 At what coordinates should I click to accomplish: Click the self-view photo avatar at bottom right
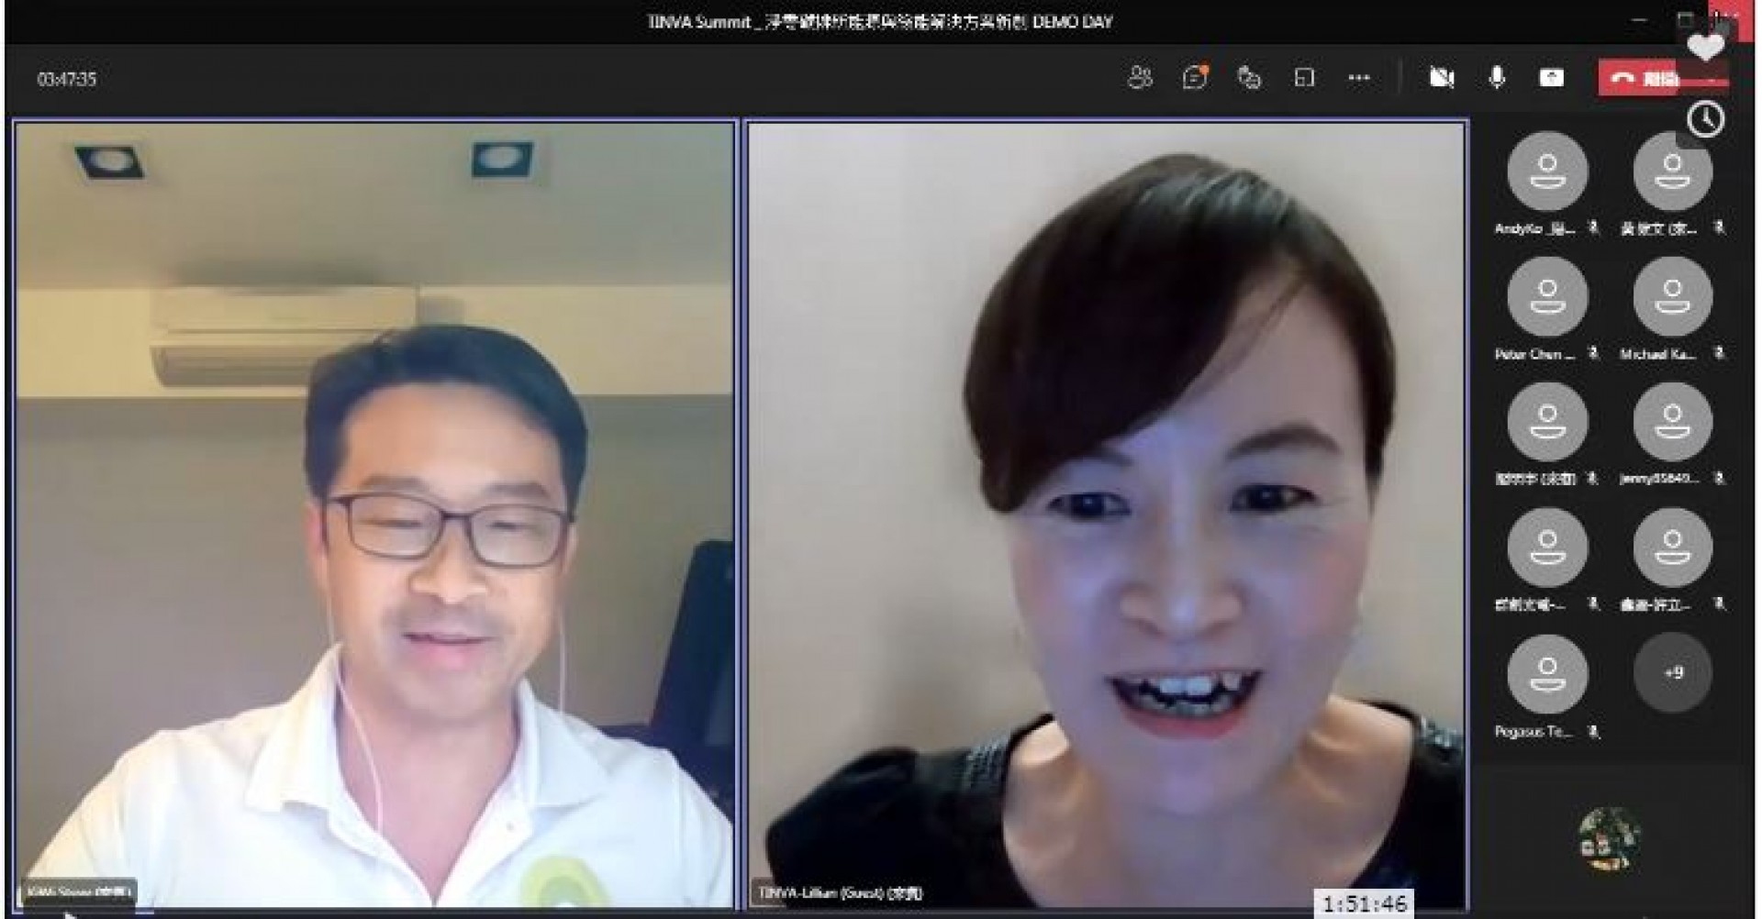point(1610,838)
